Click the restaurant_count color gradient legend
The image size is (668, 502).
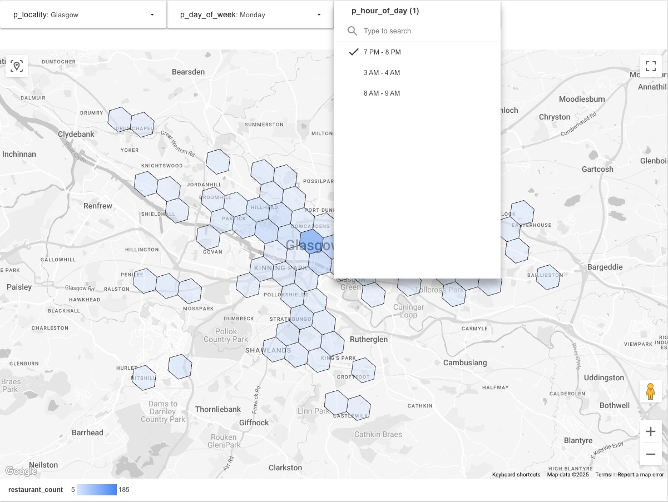[x=96, y=490]
